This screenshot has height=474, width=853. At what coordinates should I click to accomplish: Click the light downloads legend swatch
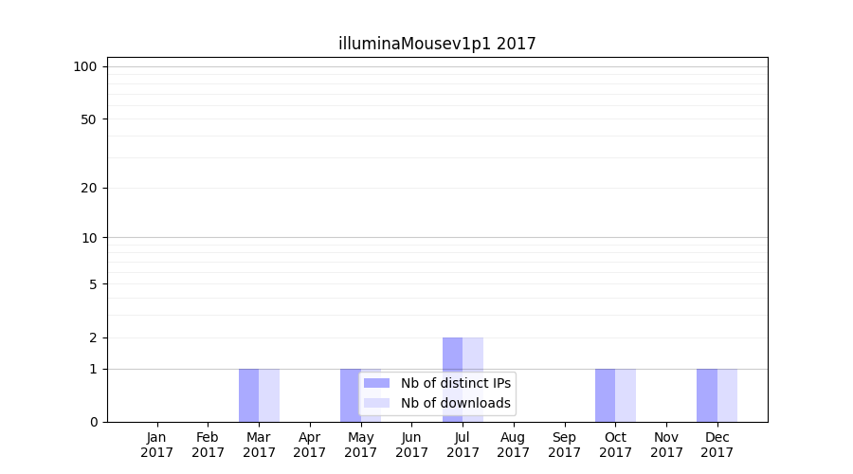pyautogui.click(x=376, y=403)
